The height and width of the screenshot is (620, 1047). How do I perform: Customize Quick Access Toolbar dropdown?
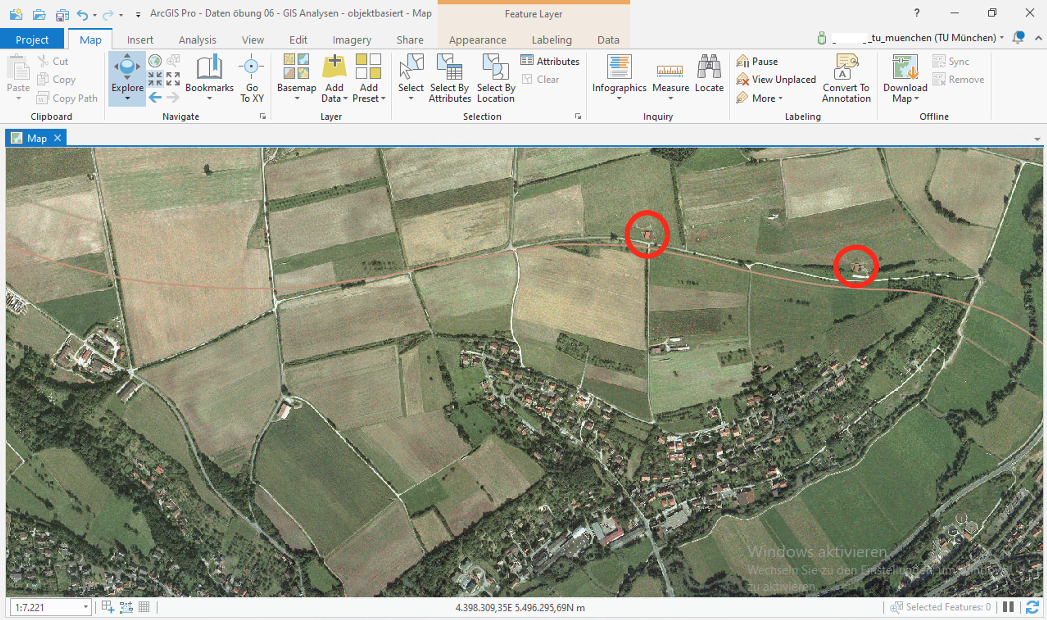(x=138, y=16)
